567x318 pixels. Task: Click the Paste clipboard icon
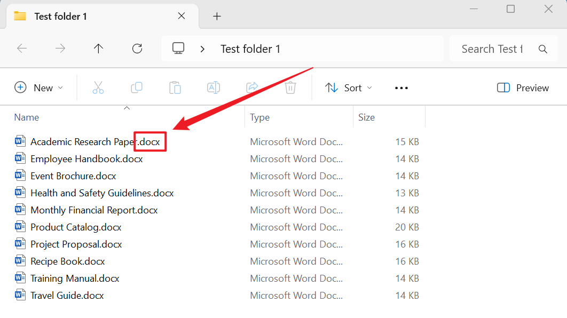175,88
